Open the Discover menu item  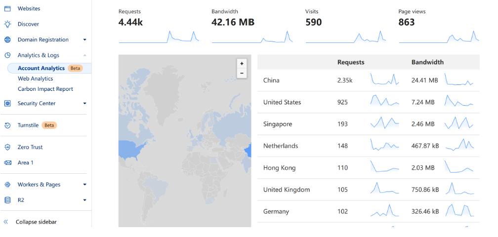click(x=28, y=24)
